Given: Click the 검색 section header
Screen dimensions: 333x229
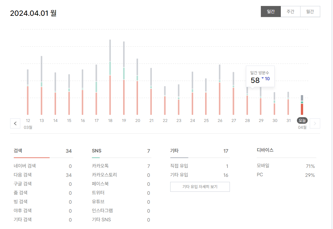Looking at the screenshot, I should 18,151.
